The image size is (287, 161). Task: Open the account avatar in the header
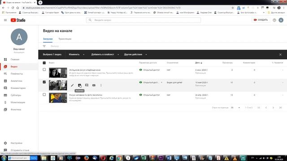(281, 20)
